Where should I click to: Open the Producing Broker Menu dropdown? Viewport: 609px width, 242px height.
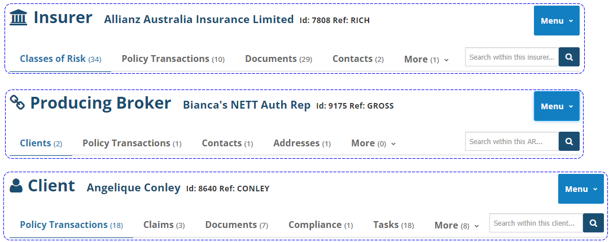click(x=557, y=106)
